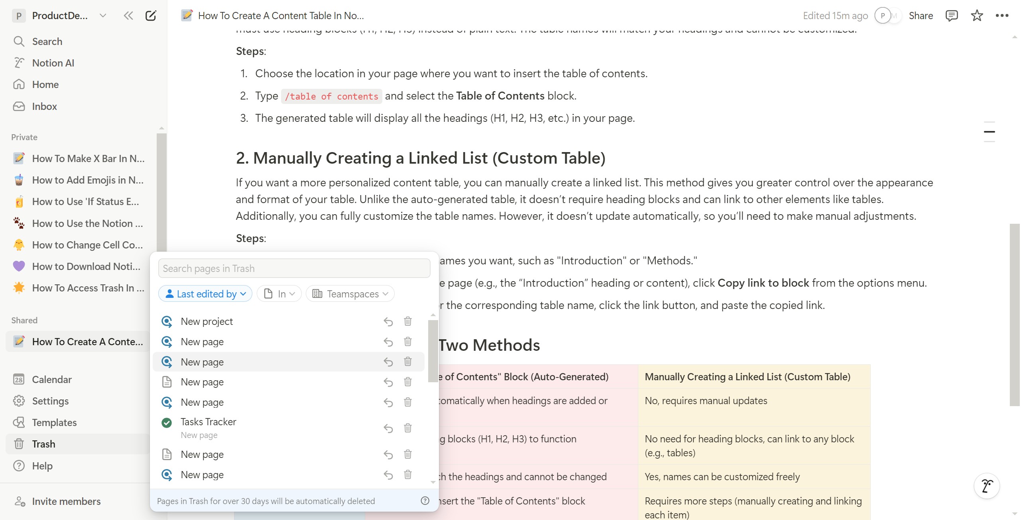Click the user avatar 'P' in top bar
The height and width of the screenshot is (520, 1021).
click(x=882, y=16)
